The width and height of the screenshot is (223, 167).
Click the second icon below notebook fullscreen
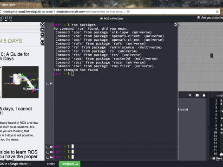(x=42, y=30)
